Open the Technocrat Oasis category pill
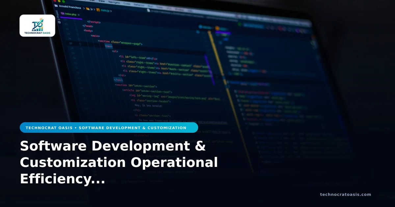 coord(109,127)
